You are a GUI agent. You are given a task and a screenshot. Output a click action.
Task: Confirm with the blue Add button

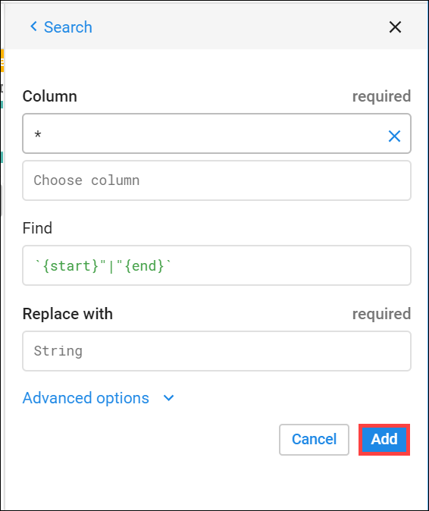pyautogui.click(x=384, y=439)
